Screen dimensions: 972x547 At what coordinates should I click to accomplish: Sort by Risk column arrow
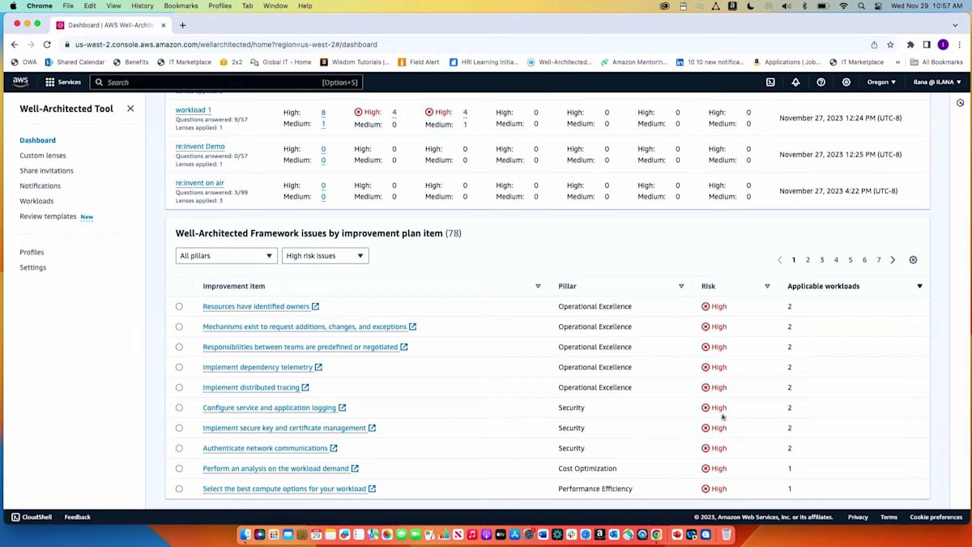pos(767,286)
